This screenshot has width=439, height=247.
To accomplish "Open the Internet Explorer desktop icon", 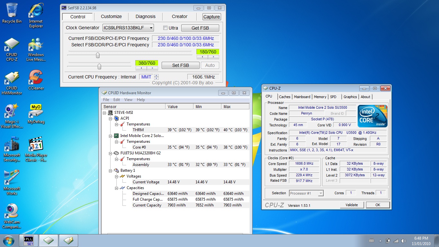I will pyautogui.click(x=36, y=15).
